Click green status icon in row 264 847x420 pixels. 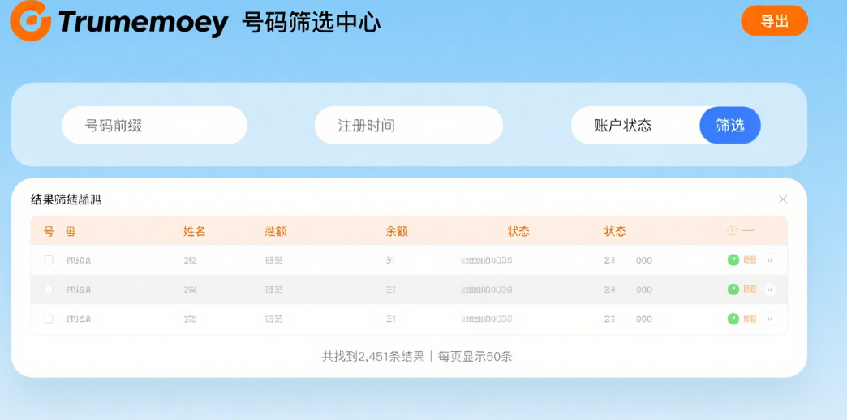733,289
